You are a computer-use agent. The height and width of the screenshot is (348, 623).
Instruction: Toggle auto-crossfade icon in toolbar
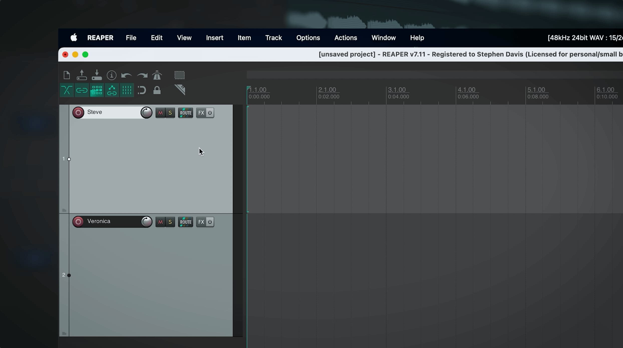[x=67, y=90]
